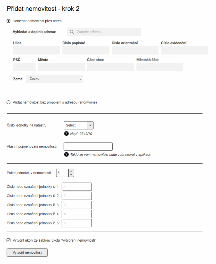Screen dimensions: 216x264
Task: Click the Město input field
Action: click(x=61, y=67)
